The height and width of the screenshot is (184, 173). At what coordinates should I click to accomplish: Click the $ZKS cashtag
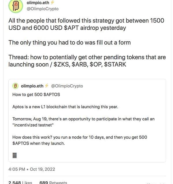pyautogui.click(x=61, y=65)
